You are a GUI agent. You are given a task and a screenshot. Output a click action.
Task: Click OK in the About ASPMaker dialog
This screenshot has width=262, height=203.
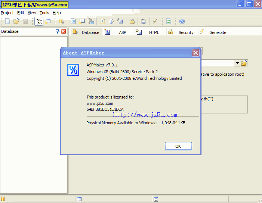coord(178,146)
